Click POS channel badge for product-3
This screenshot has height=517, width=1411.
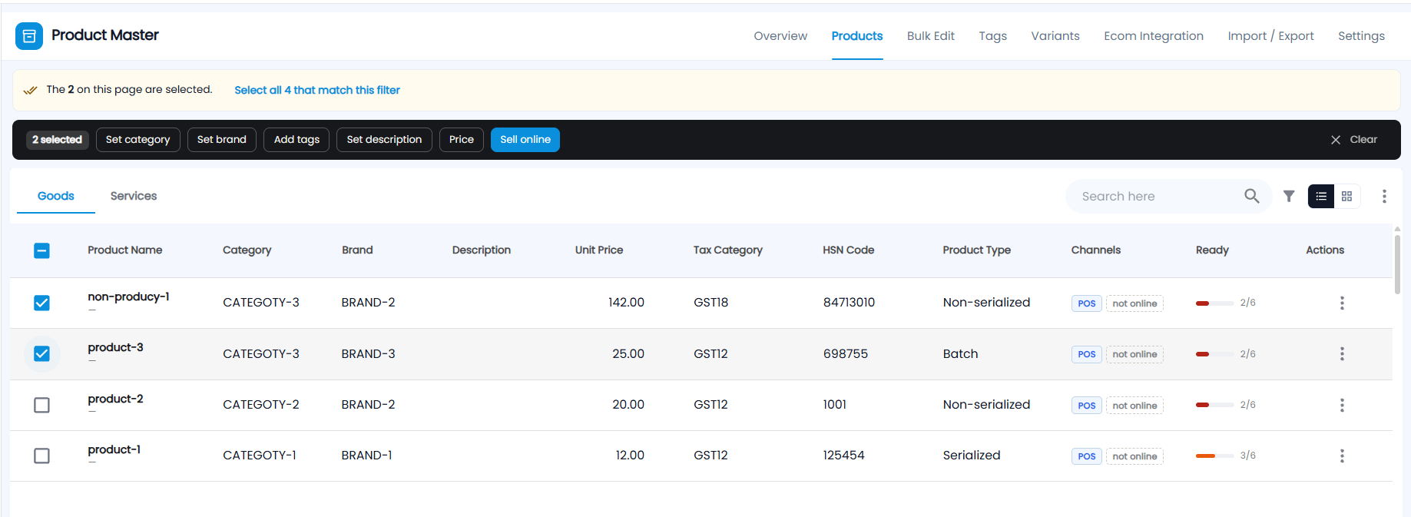1087,354
